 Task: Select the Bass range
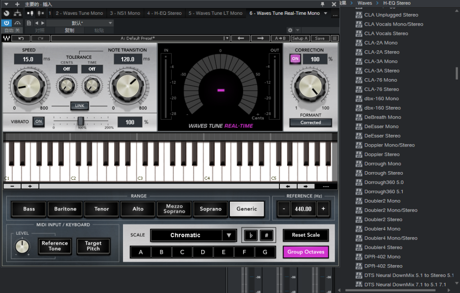pyautogui.click(x=29, y=209)
